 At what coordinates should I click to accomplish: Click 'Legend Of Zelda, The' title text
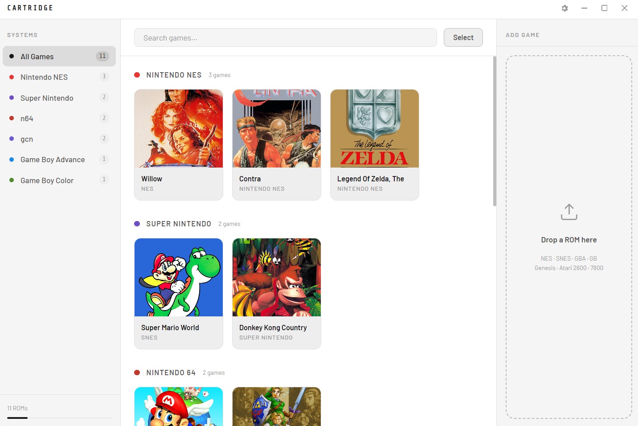371,179
